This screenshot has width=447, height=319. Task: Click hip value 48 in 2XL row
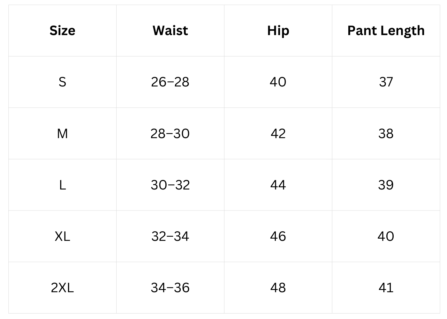[x=278, y=288]
